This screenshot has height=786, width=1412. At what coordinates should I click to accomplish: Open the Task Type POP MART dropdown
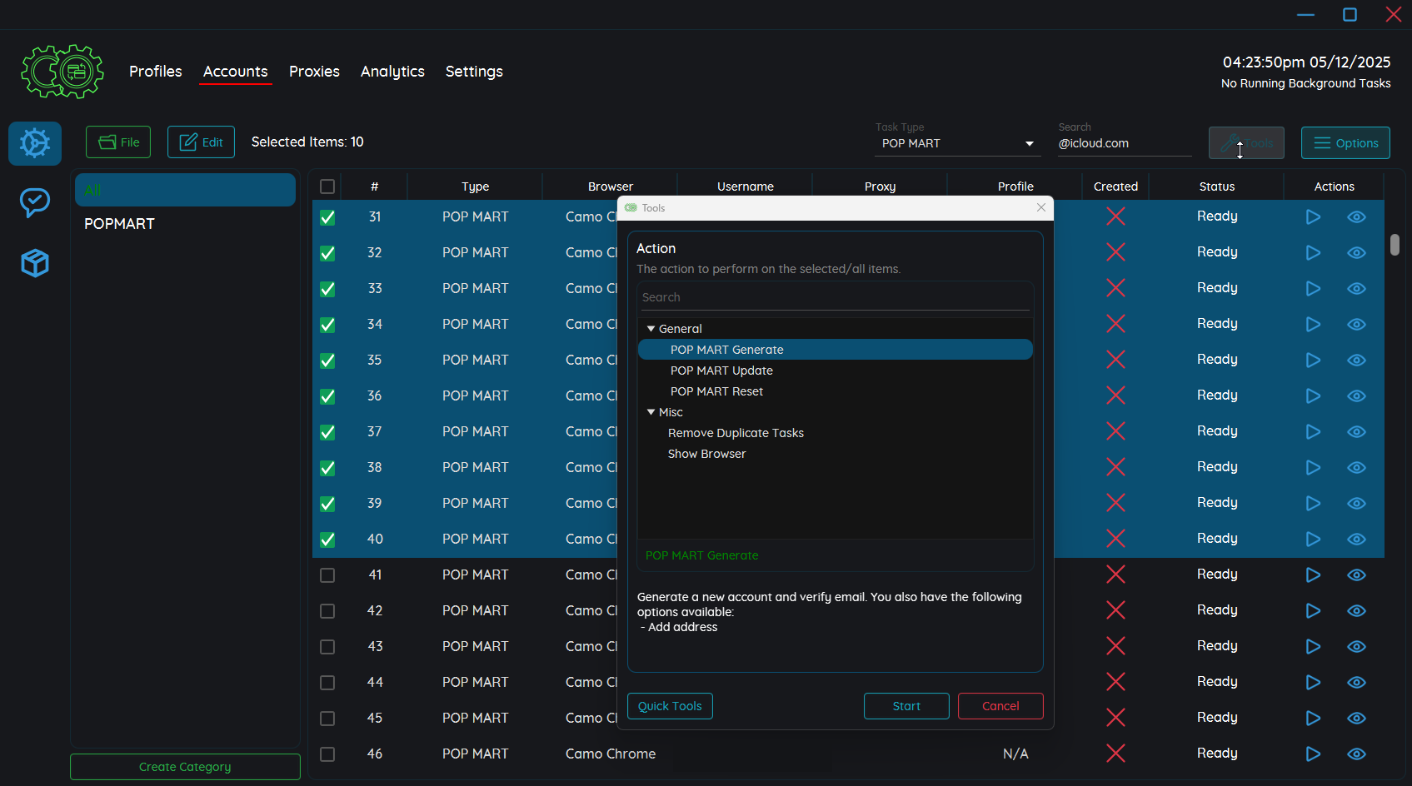(957, 143)
